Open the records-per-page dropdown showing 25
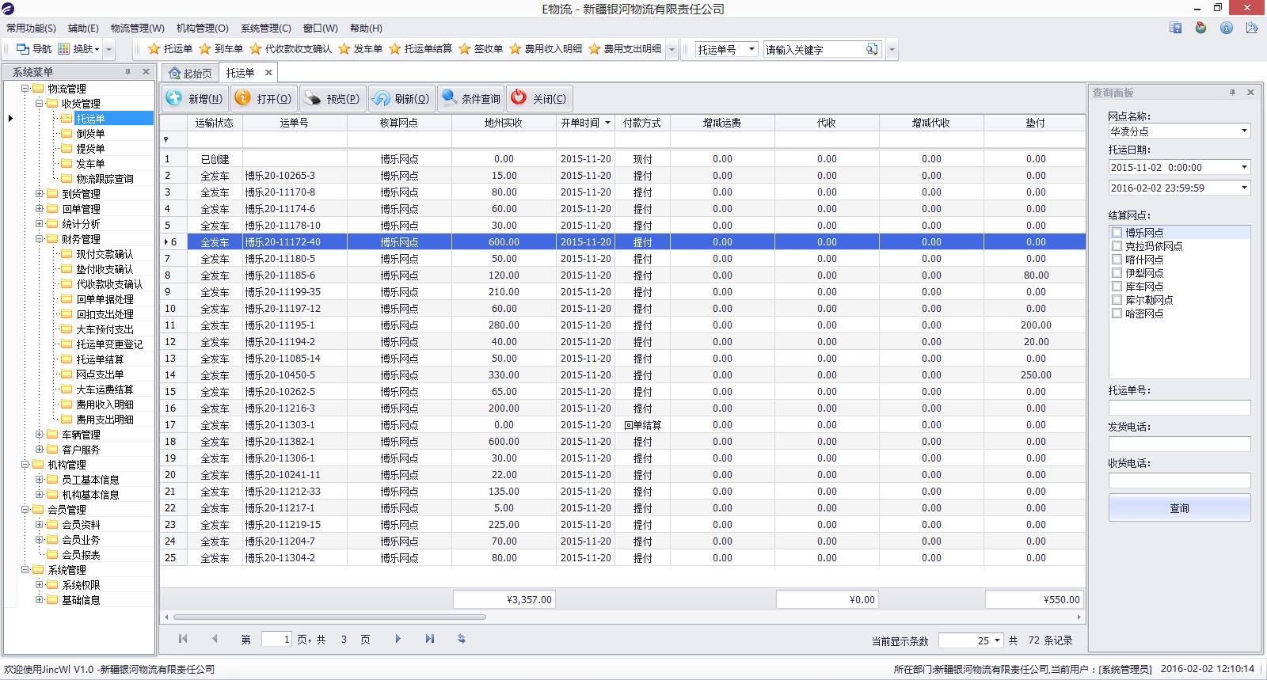The height and width of the screenshot is (680, 1267). pyautogui.click(x=996, y=640)
